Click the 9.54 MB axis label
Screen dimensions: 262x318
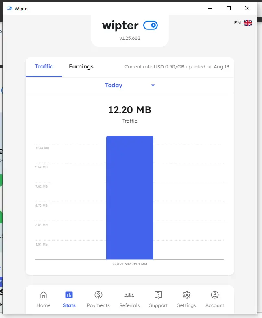click(x=41, y=167)
